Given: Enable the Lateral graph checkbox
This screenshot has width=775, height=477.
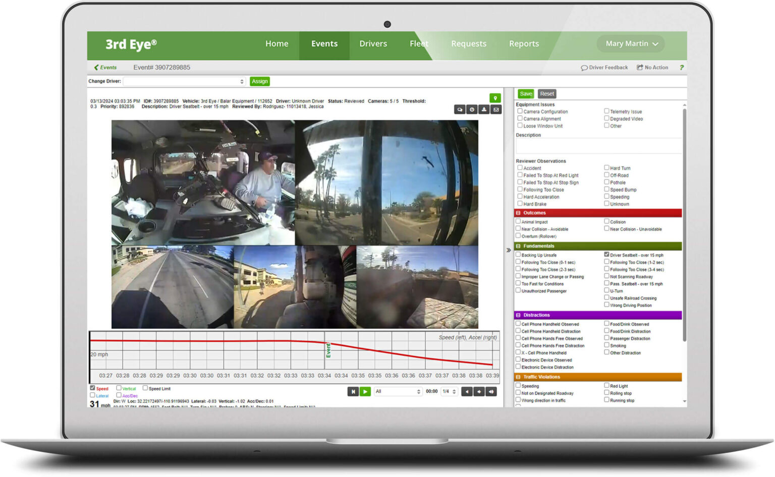Looking at the screenshot, I should pos(92,395).
